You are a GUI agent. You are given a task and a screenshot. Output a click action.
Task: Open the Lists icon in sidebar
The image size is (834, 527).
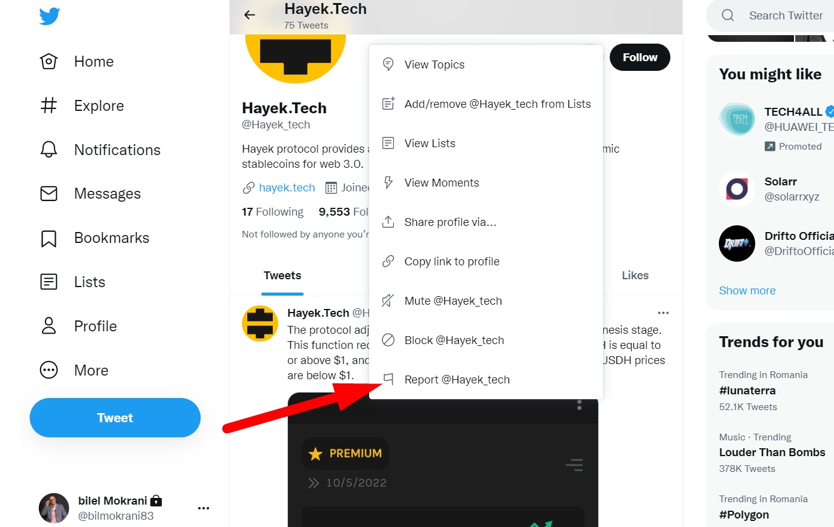click(48, 282)
